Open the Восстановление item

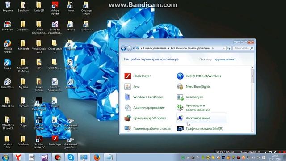tap(202, 118)
